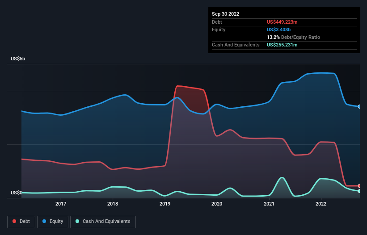367x235 pixels.
Task: Click Cash And Equivalents label in tooltip
Action: point(236,45)
